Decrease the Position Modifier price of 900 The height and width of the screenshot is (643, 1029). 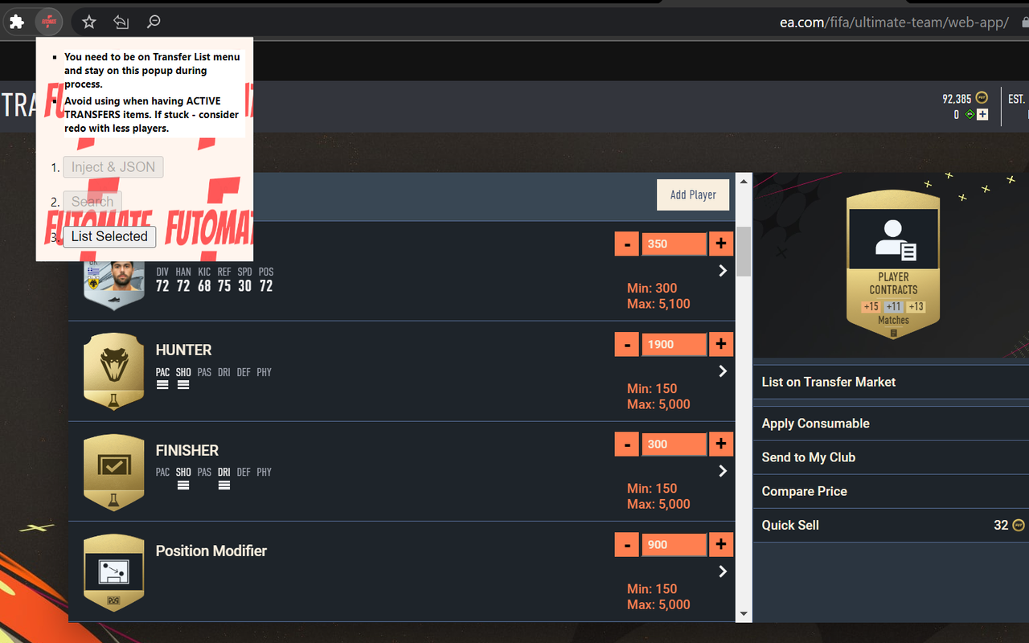(627, 544)
